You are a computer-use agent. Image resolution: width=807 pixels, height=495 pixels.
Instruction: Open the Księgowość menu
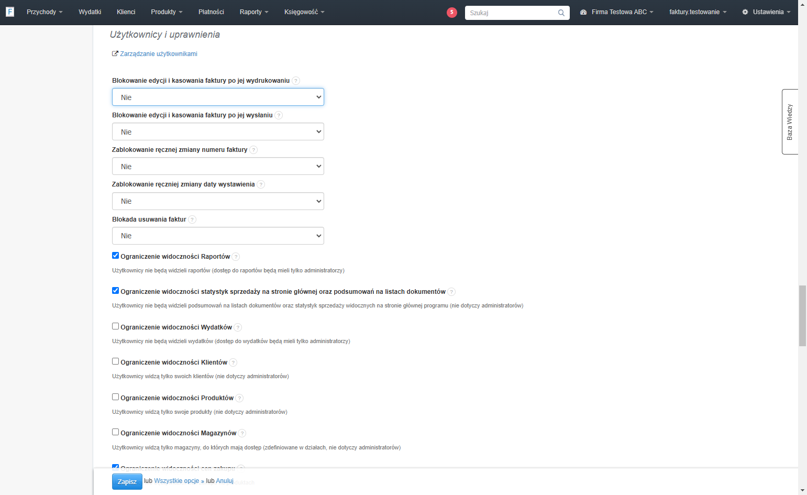[x=304, y=12]
